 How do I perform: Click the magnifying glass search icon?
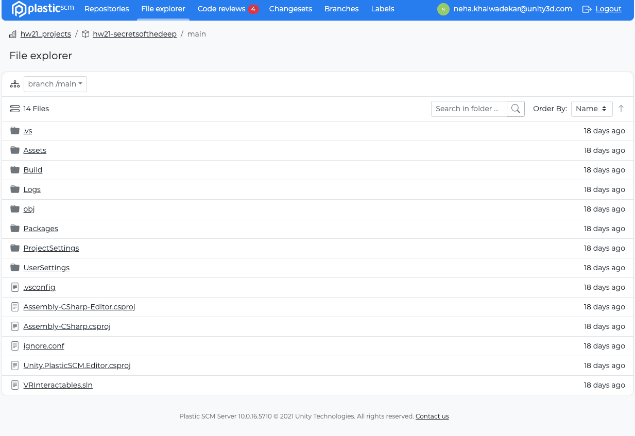(516, 109)
